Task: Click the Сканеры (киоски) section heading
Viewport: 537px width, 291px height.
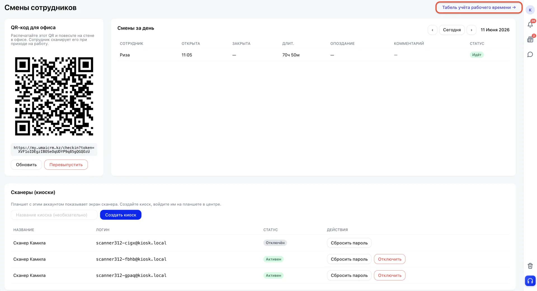Action: [33, 192]
